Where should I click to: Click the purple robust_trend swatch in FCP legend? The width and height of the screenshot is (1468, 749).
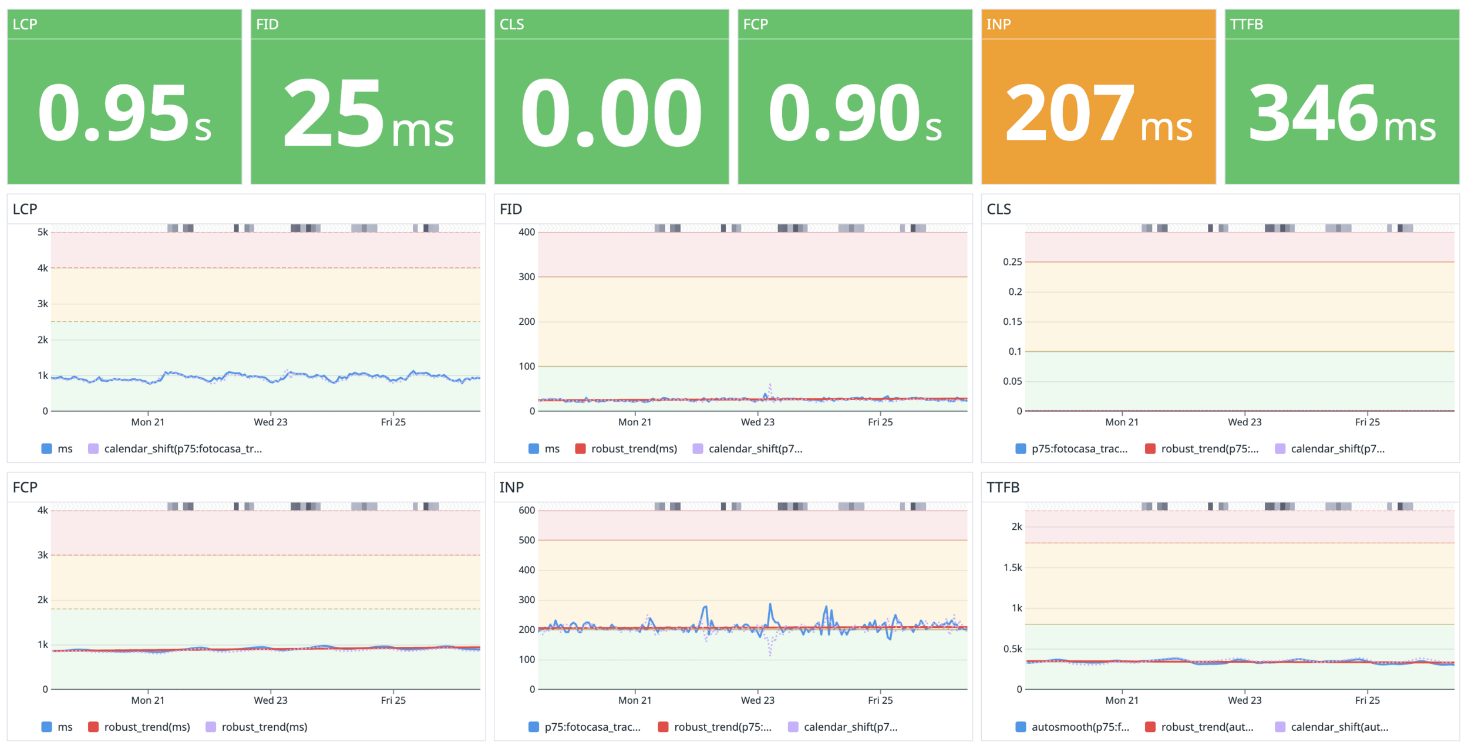click(x=211, y=727)
